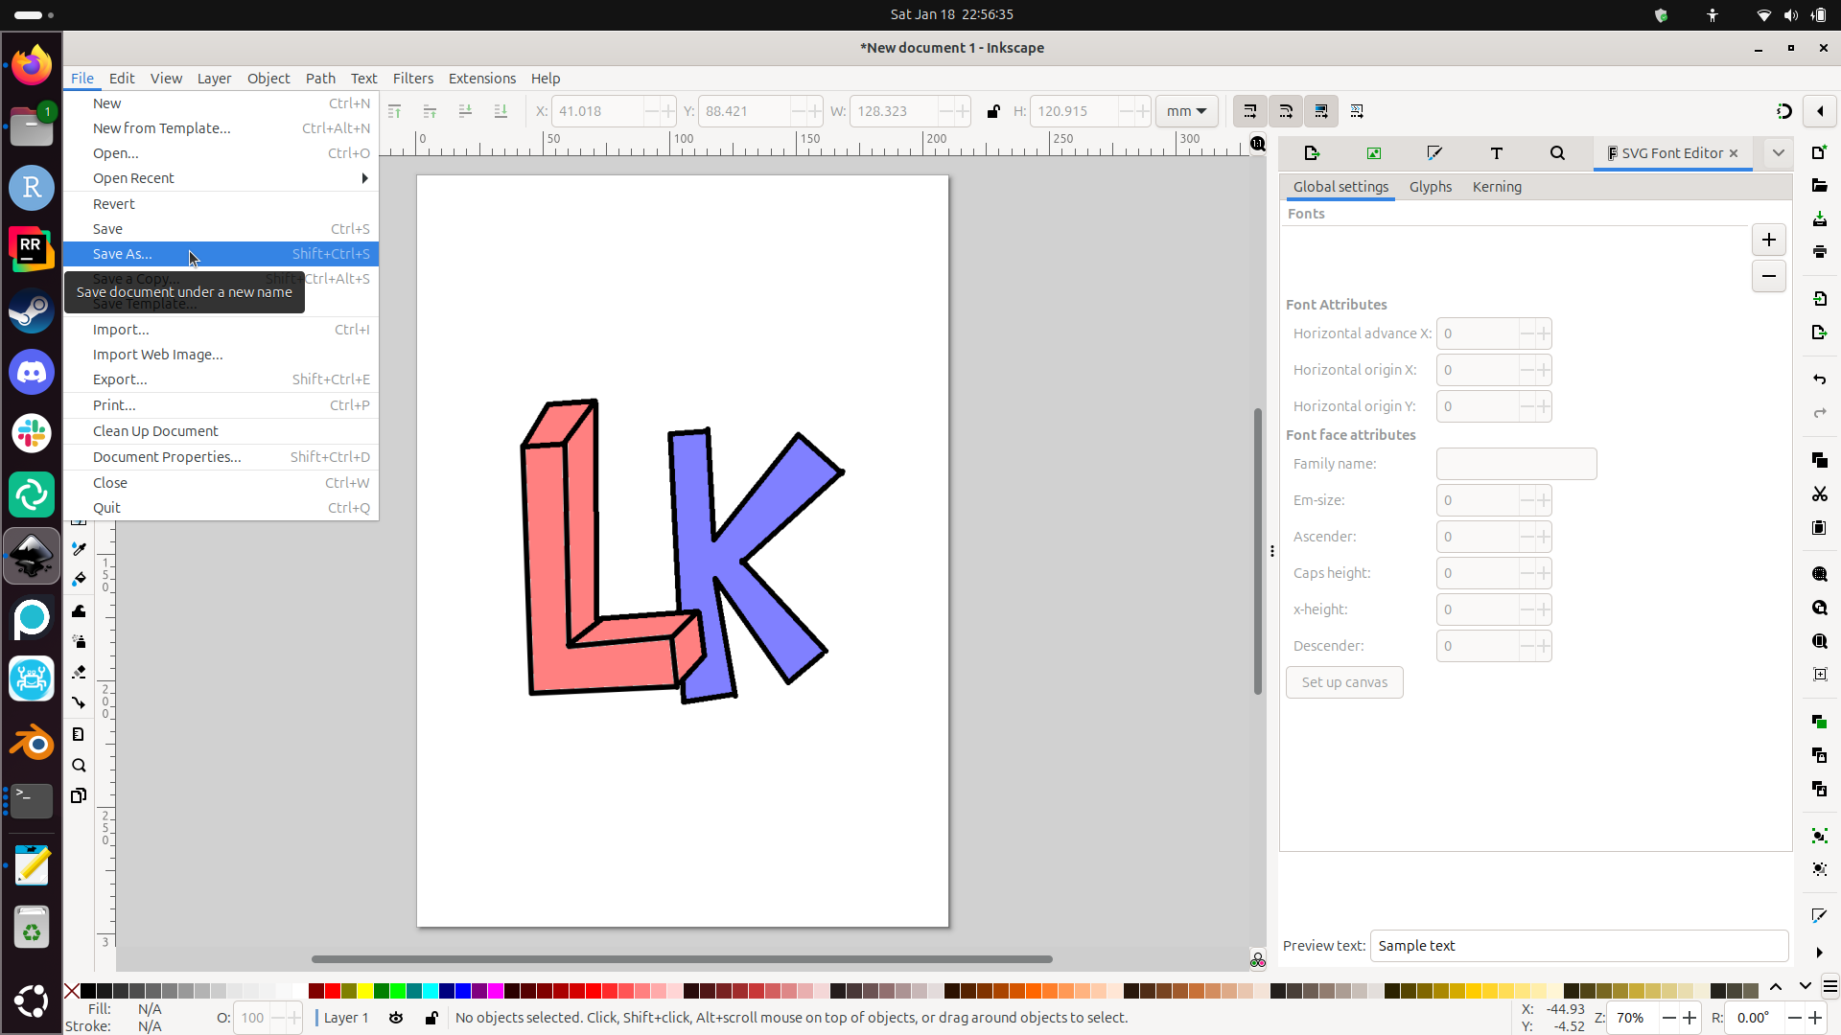Choose Import... from File menu
The image size is (1841, 1035).
pos(221,330)
